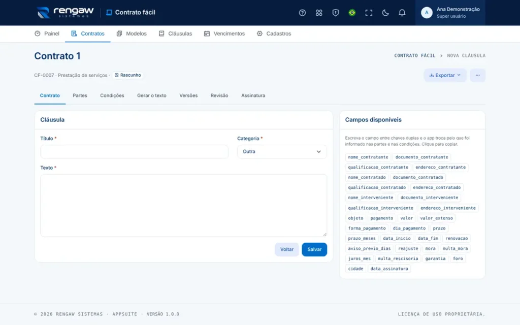Toggle fullscreen mode icon
This screenshot has width=520, height=325.
[369, 13]
